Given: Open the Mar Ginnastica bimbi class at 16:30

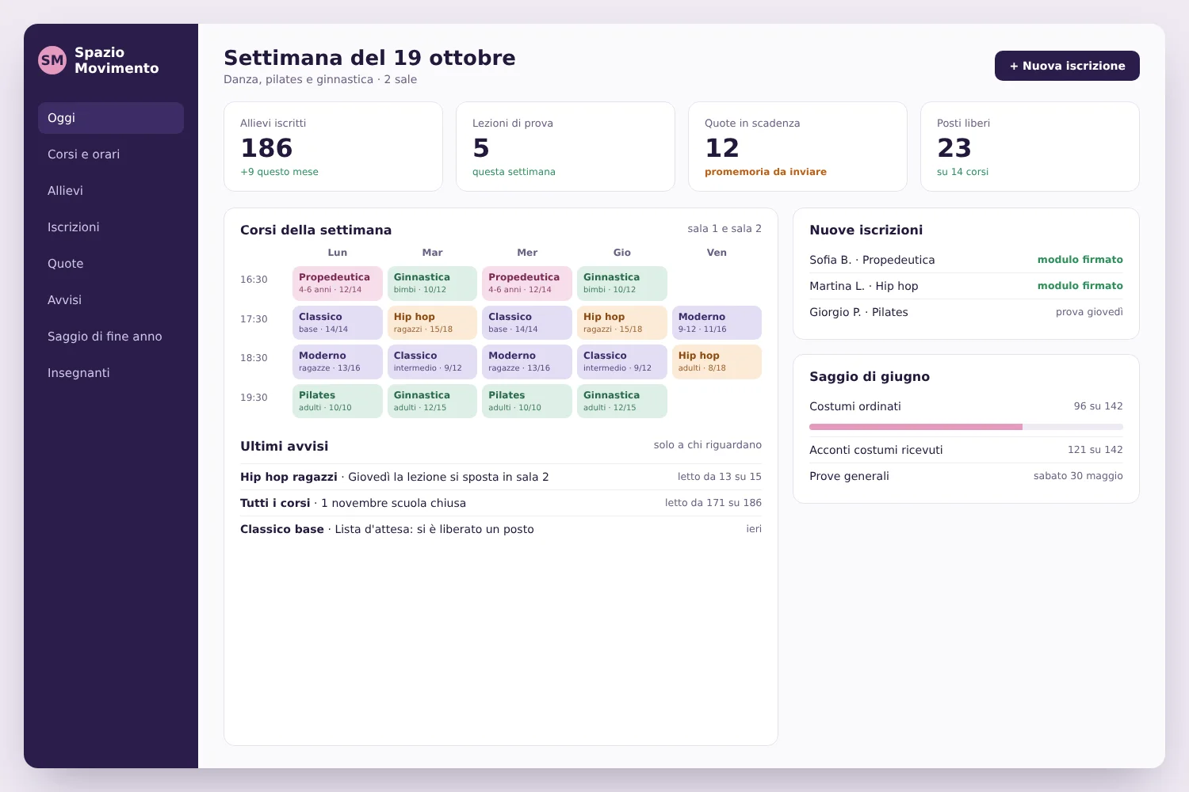Looking at the screenshot, I should click(432, 283).
